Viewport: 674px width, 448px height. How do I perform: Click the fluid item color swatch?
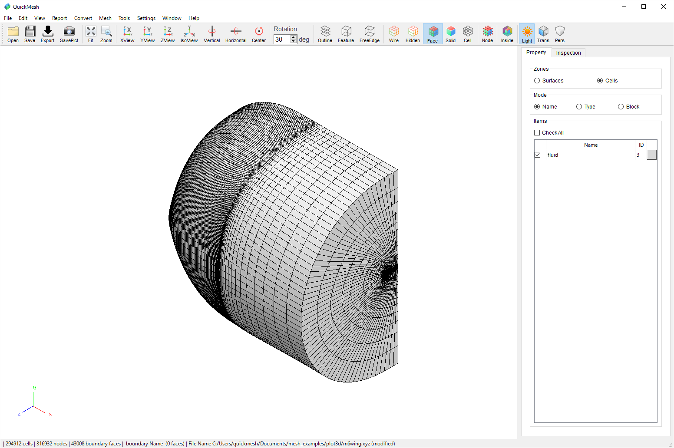[x=652, y=155]
